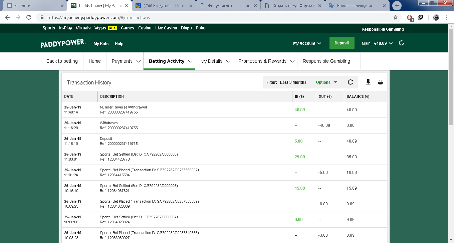Open My Bets
Viewport: 454px width, 243px height.
click(101, 44)
